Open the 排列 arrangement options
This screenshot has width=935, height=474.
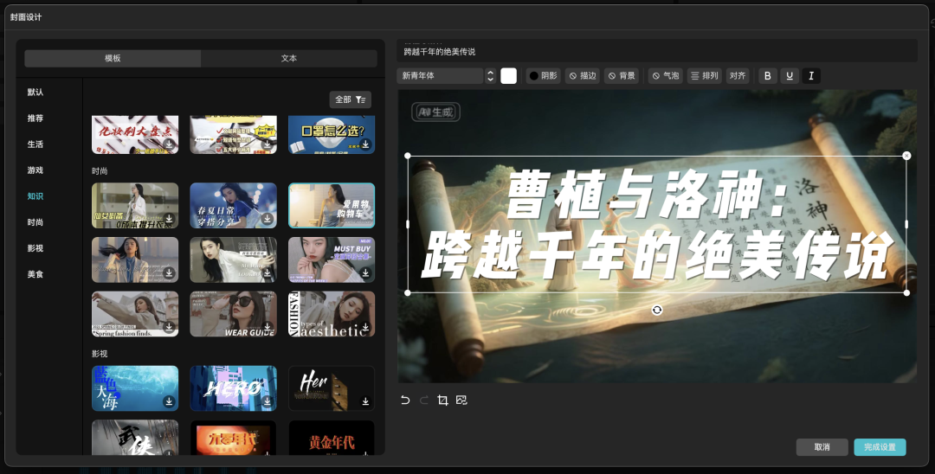(x=704, y=75)
